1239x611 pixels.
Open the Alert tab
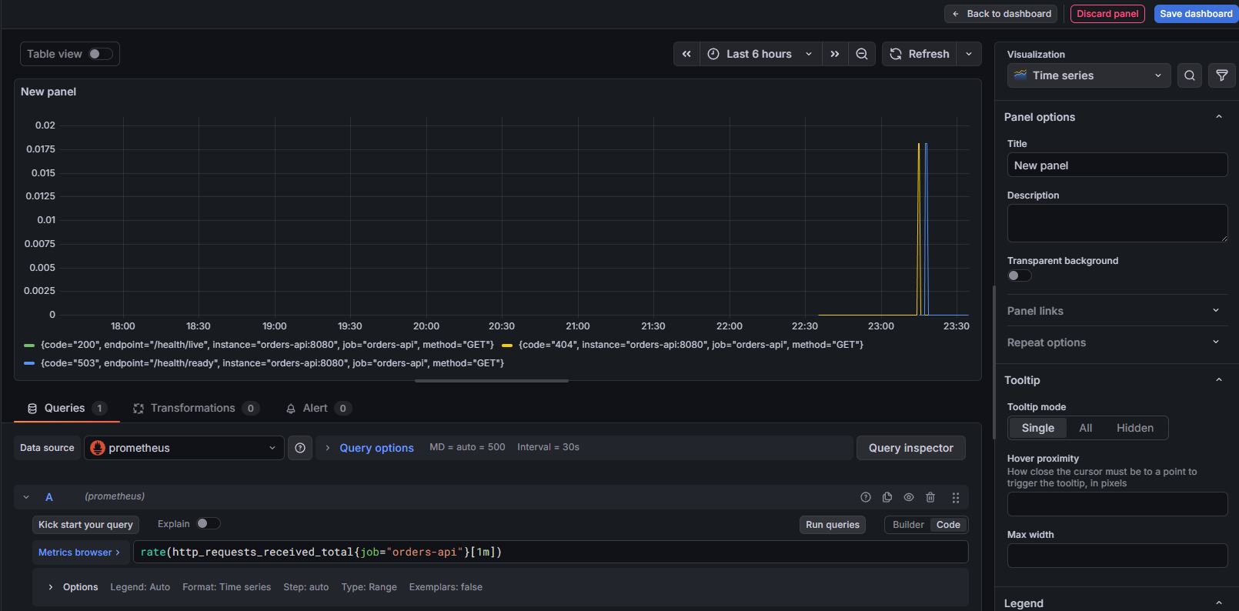point(315,408)
